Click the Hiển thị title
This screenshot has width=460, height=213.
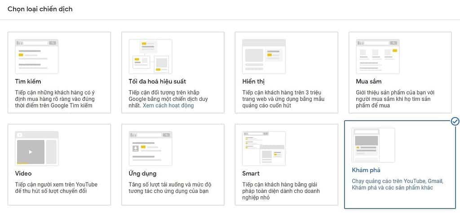click(x=254, y=81)
